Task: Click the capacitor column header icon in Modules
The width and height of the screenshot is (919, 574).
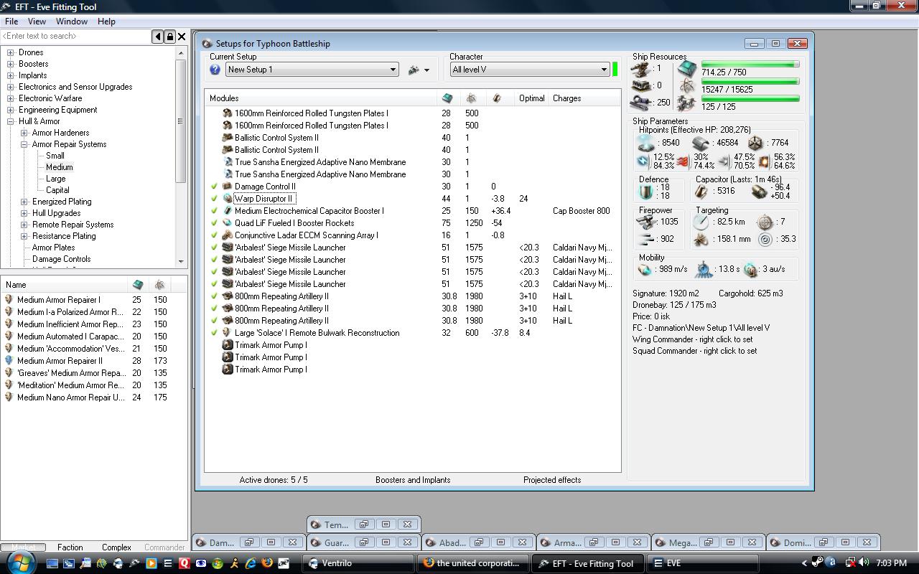Action: (496, 98)
